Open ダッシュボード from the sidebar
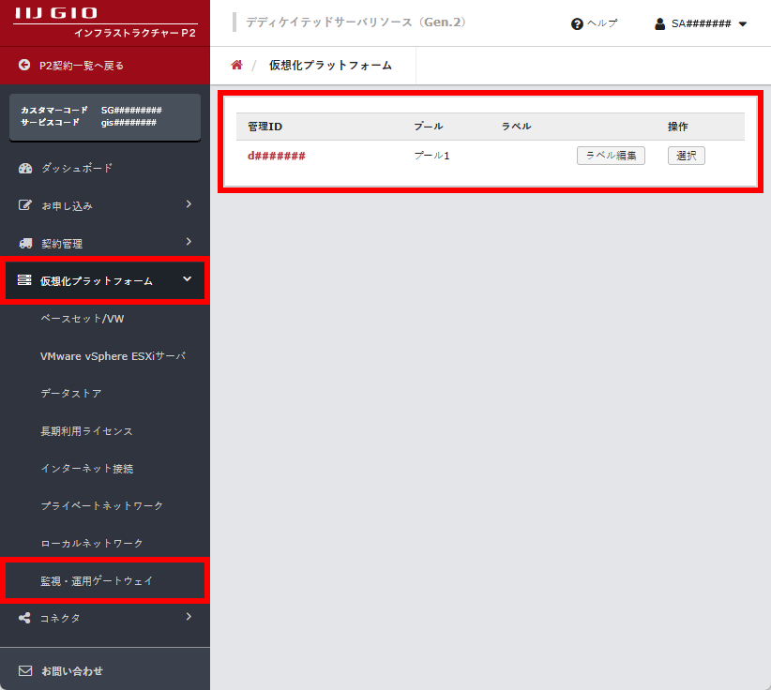 point(76,168)
